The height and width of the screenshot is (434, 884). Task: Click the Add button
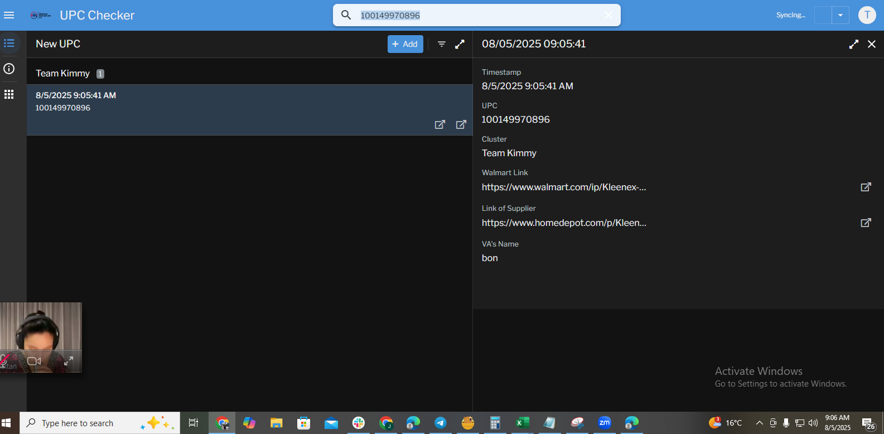[405, 44]
